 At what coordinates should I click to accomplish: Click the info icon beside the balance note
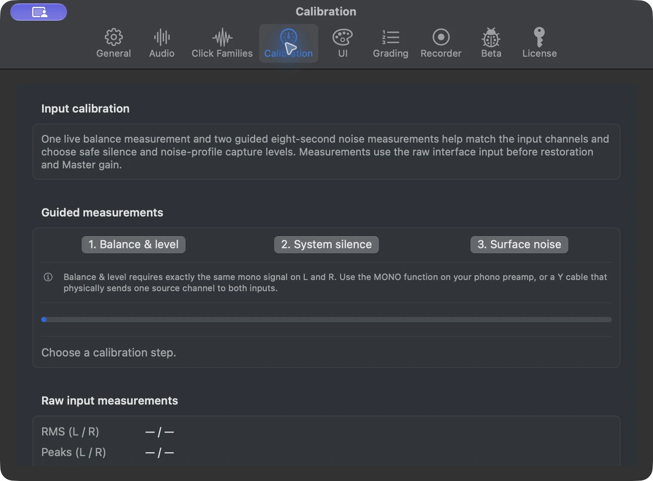48,277
